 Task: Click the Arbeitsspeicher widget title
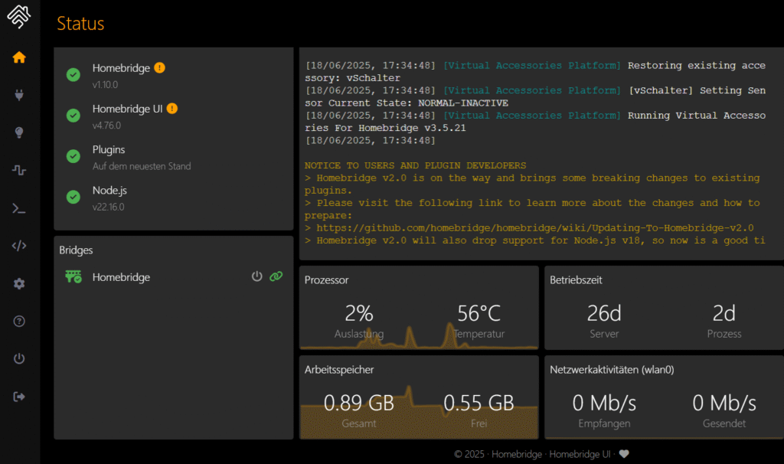pos(339,370)
